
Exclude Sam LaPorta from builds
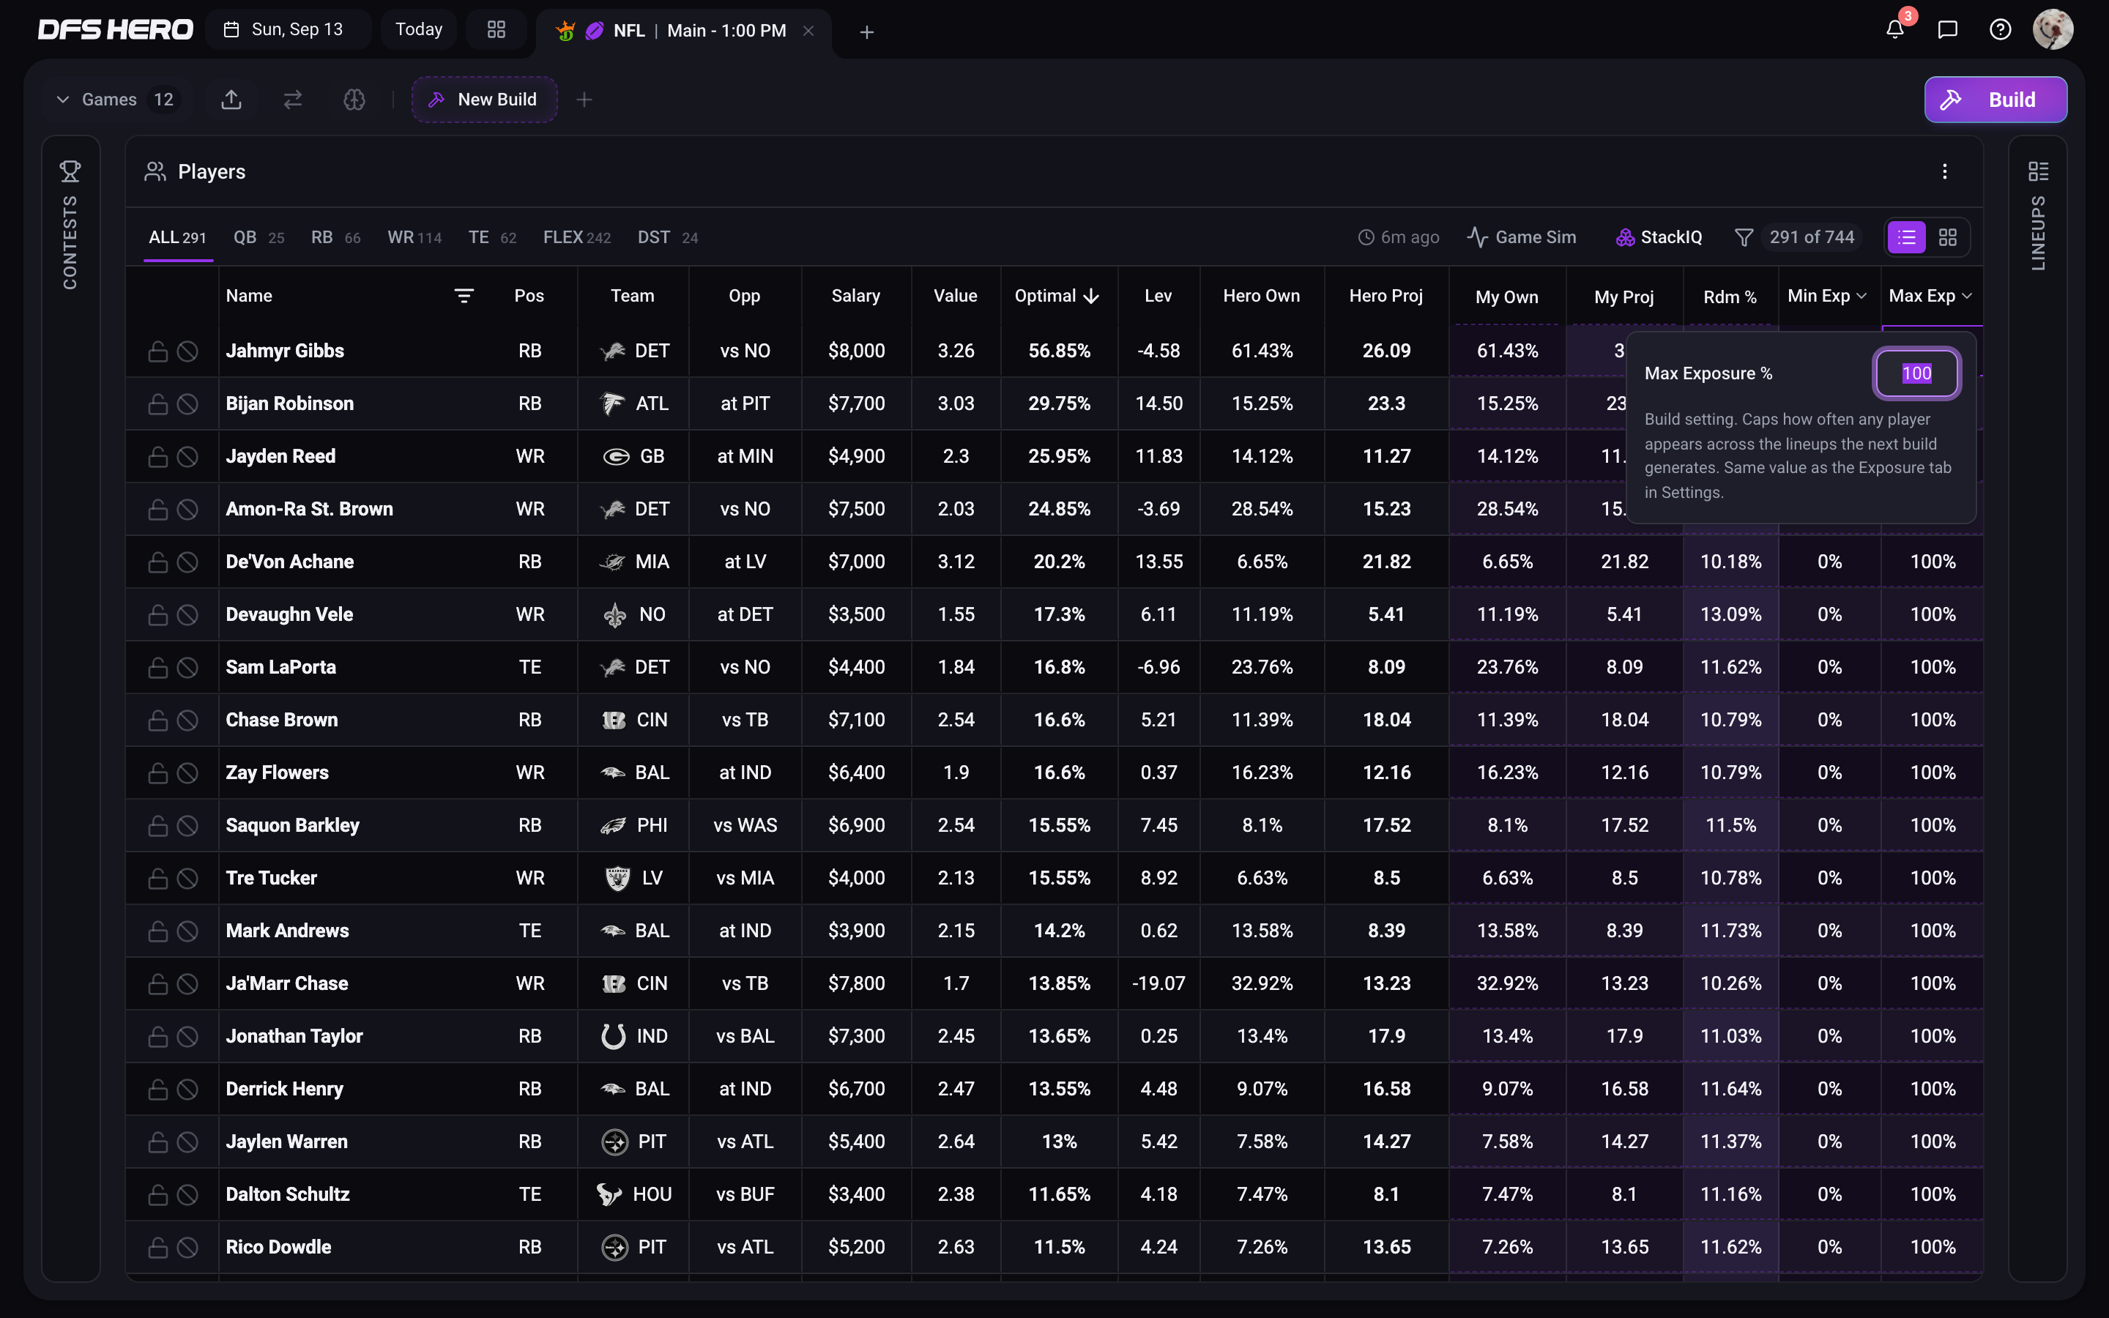(187, 668)
